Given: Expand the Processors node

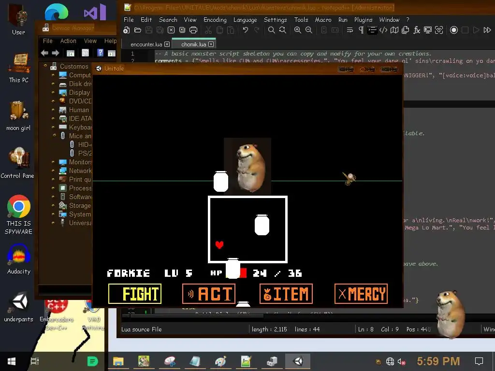Looking at the screenshot, I should pos(53,188).
